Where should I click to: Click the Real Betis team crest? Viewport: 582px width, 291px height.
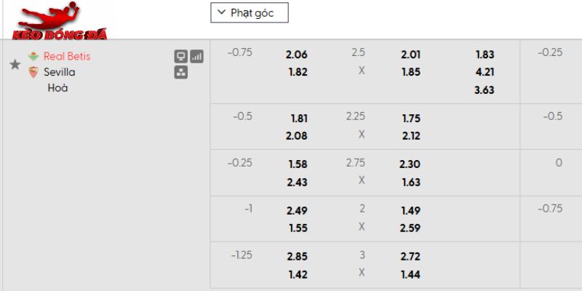click(33, 56)
